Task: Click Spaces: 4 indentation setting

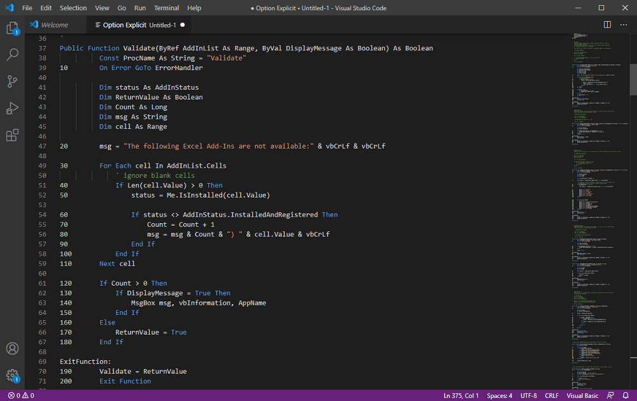Action: 499,395
